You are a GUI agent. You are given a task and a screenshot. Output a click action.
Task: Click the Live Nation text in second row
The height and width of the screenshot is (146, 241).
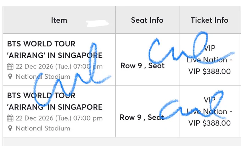pyautogui.click(x=207, y=112)
